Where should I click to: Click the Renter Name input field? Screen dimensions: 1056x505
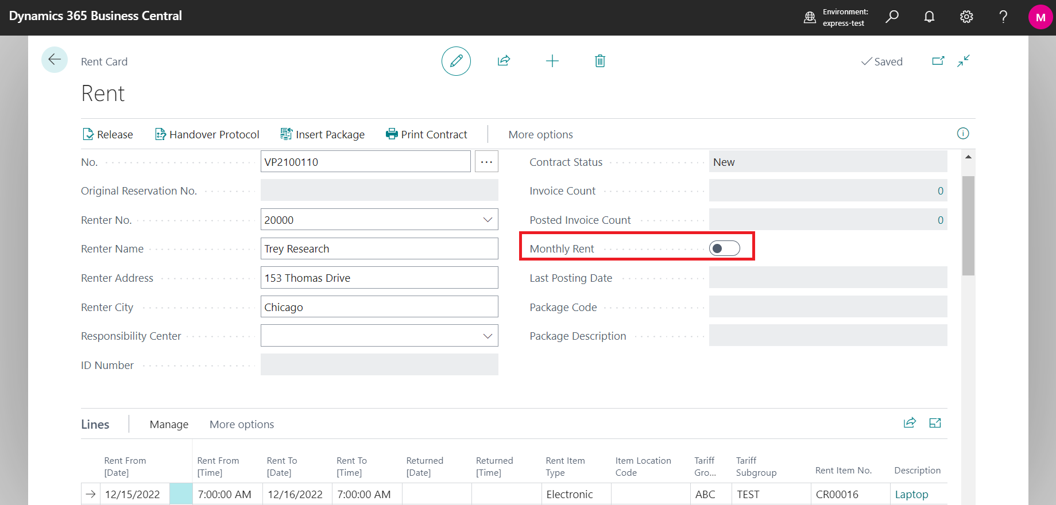tap(379, 249)
